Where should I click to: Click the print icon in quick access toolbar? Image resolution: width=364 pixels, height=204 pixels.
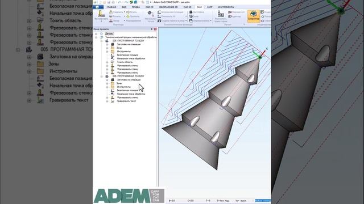click(113, 2)
